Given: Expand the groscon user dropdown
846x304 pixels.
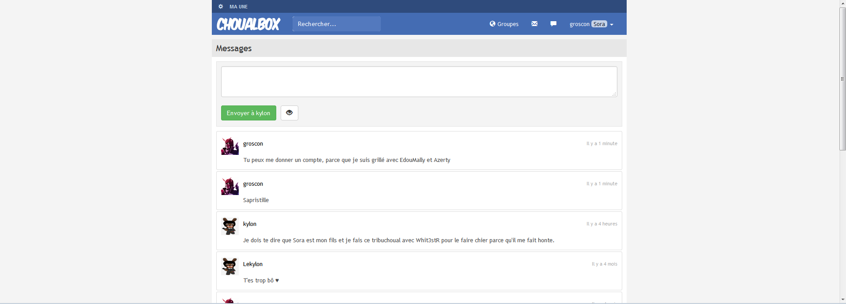Looking at the screenshot, I should tap(612, 25).
